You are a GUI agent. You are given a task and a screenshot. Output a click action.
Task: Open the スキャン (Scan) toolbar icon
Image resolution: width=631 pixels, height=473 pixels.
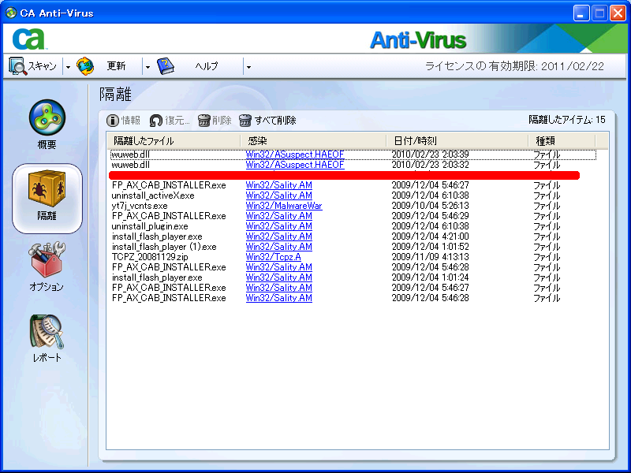[x=17, y=66]
